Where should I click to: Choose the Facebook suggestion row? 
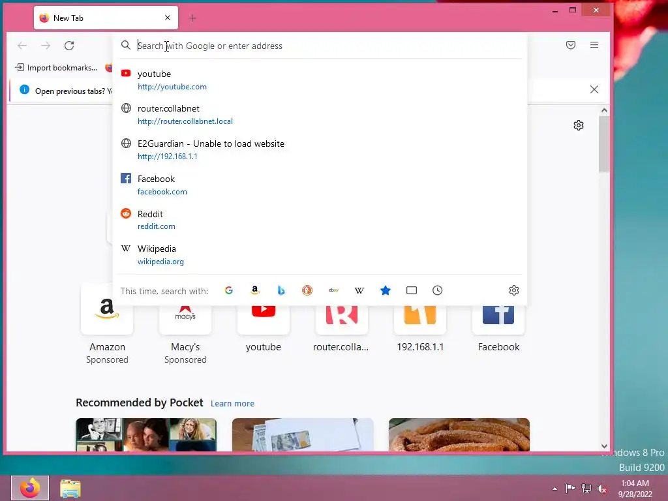point(320,185)
